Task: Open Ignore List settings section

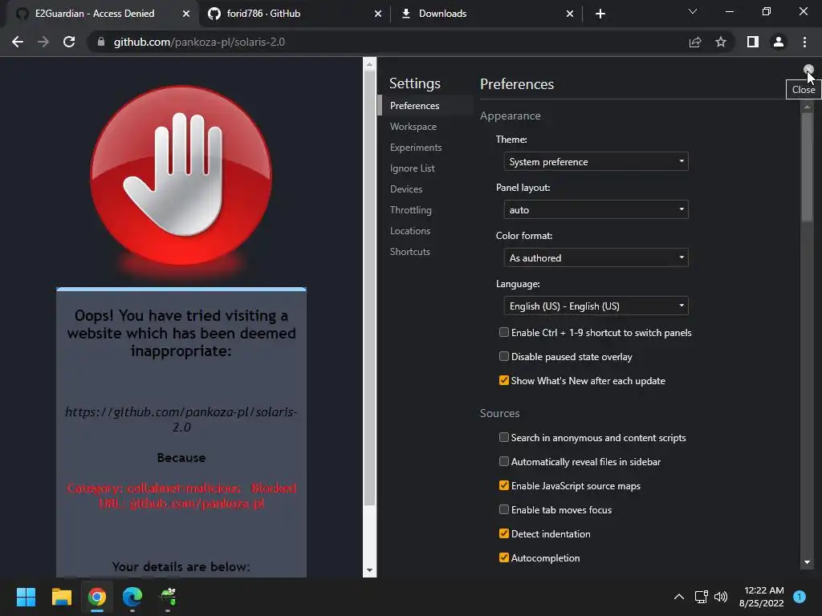Action: [412, 168]
